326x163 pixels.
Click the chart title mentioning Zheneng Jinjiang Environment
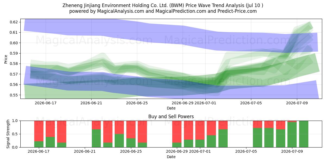click(x=163, y=5)
